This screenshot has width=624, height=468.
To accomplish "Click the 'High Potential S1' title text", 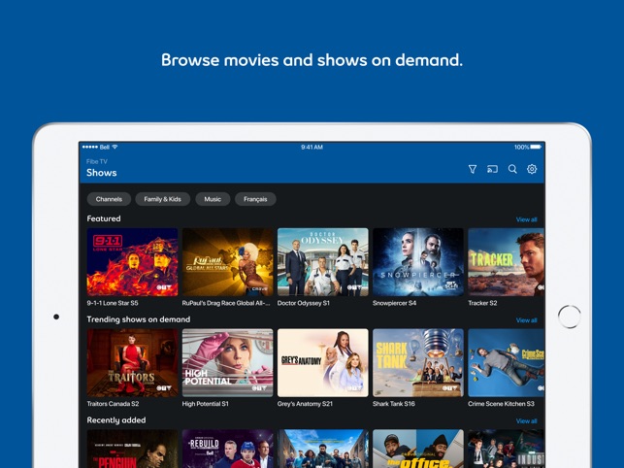I will tap(206, 404).
